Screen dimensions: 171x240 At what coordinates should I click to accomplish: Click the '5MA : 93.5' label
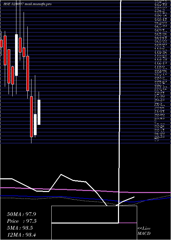point(20,228)
